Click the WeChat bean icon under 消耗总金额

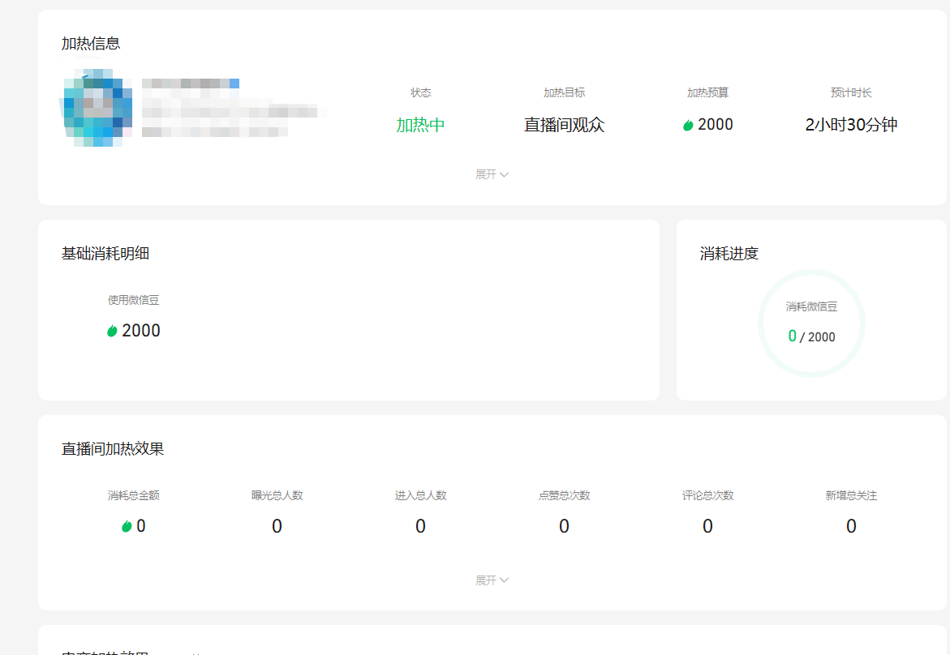[127, 526]
